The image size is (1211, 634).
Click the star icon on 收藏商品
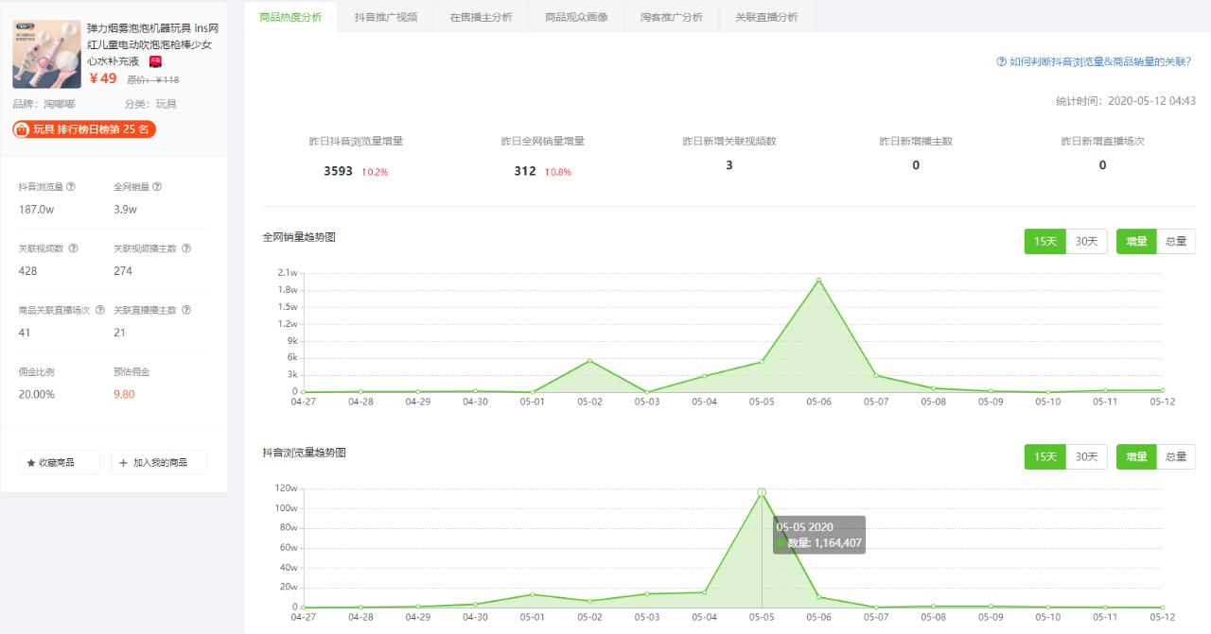tap(31, 462)
